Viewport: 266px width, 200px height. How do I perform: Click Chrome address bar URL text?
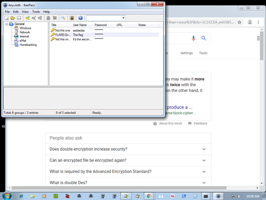[200, 22]
